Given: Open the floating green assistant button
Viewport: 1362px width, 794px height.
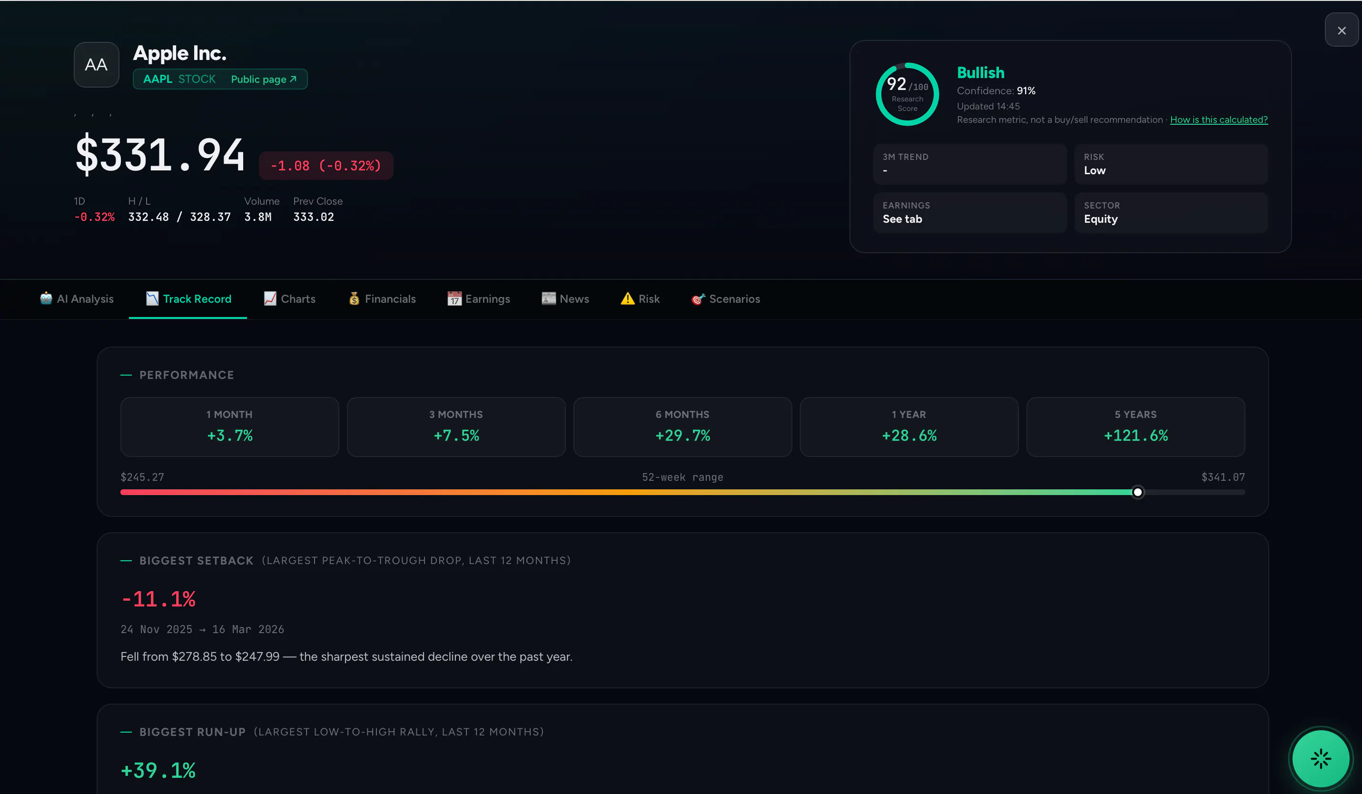Looking at the screenshot, I should coord(1321,758).
